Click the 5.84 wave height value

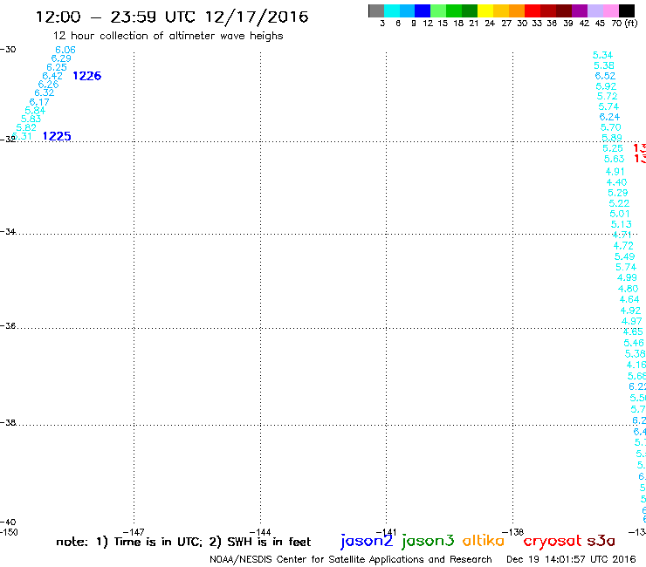point(35,111)
